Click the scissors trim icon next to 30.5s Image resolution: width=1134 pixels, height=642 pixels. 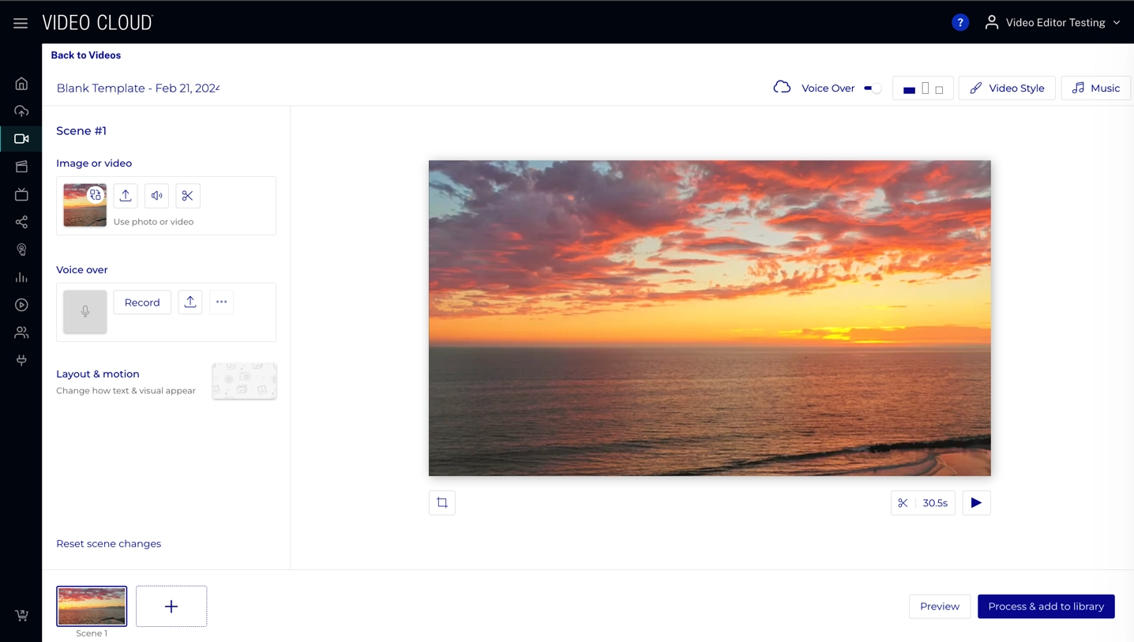tap(903, 503)
